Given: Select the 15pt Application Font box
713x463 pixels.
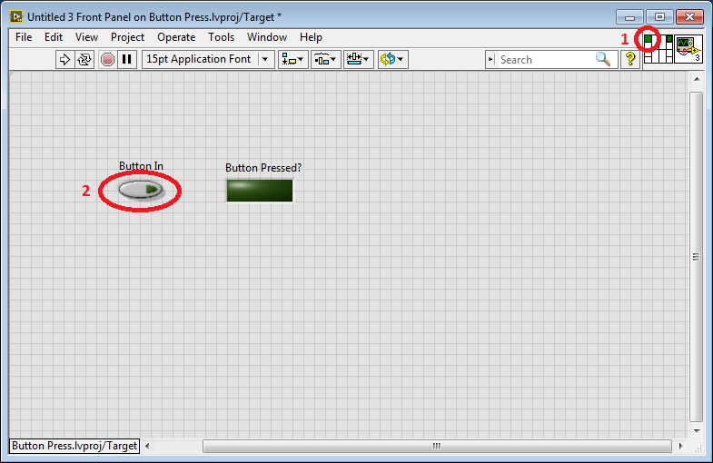Looking at the screenshot, I should [208, 60].
